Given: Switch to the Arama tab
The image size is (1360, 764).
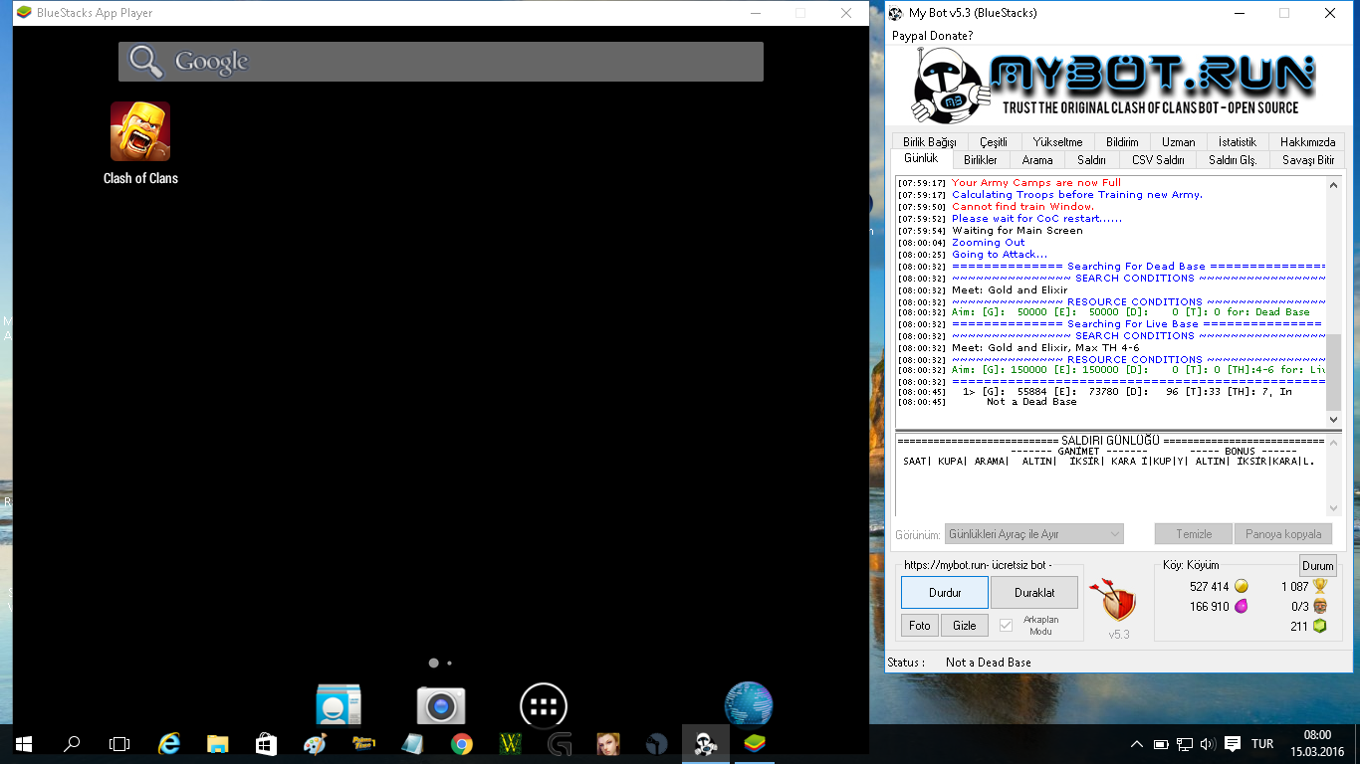Looking at the screenshot, I should pyautogui.click(x=1036, y=160).
